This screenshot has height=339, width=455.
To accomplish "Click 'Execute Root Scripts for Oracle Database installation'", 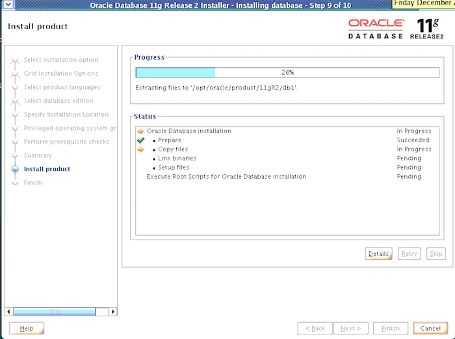I will click(x=226, y=177).
